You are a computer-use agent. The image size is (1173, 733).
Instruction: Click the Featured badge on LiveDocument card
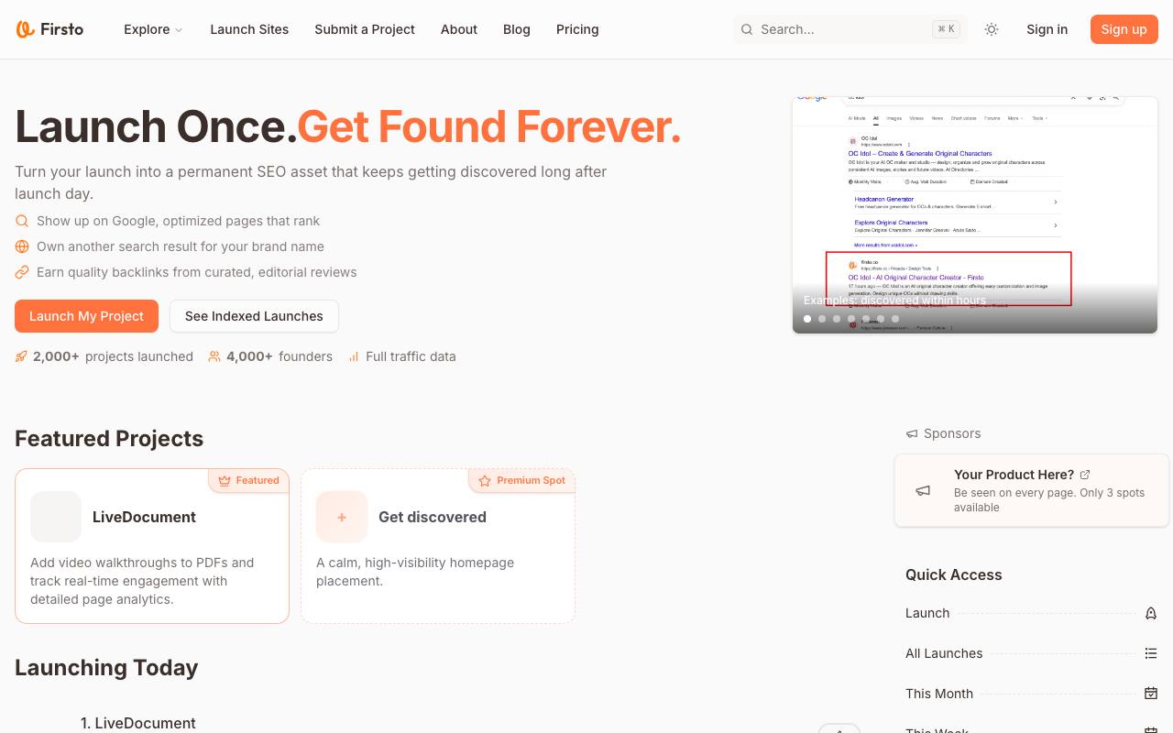point(248,480)
